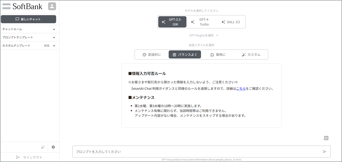
Task: Click the SoftBank logo text
Action: click(27, 6)
